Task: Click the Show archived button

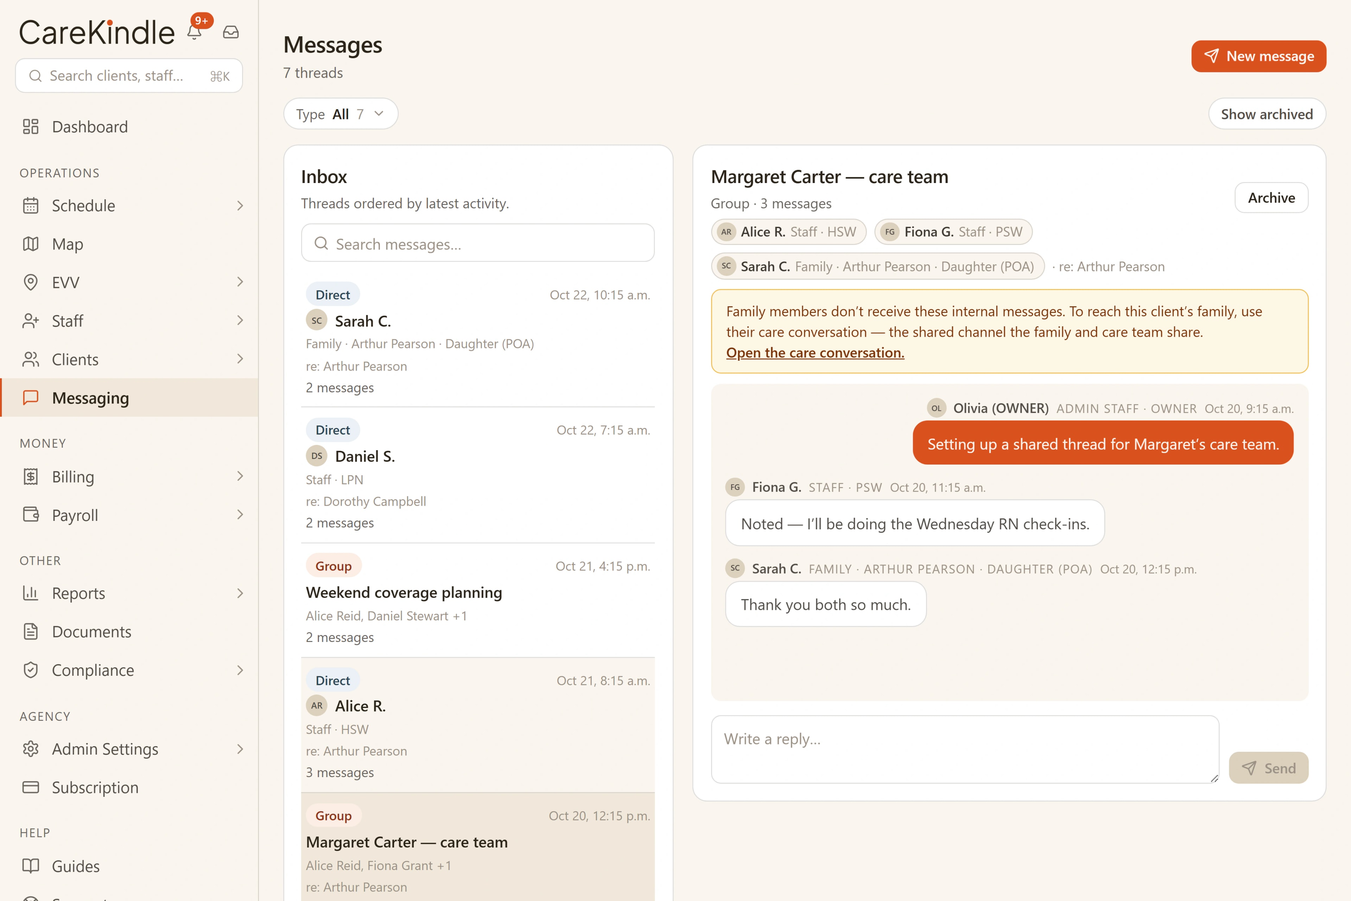Action: [1267, 114]
